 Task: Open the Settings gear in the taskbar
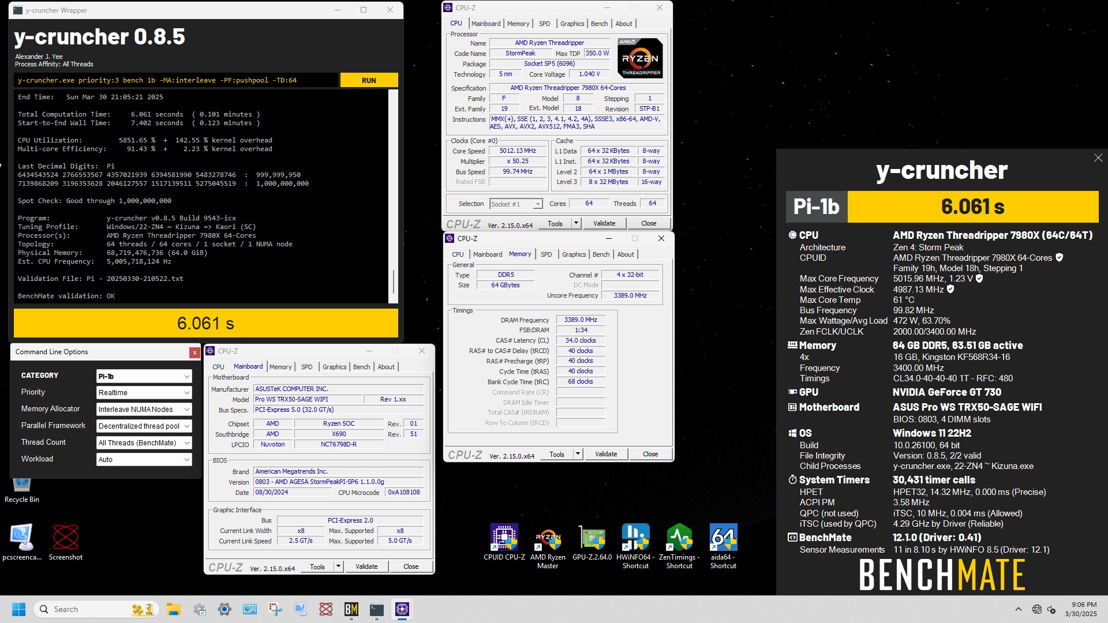click(x=224, y=609)
